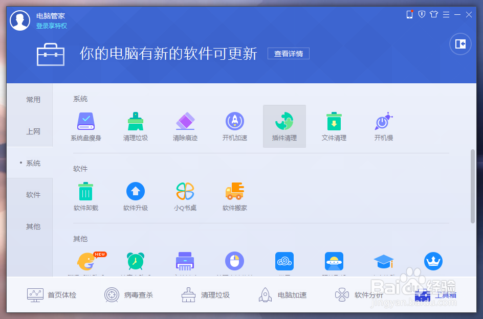Select the 软件 sidebar tab
483x319 pixels.
[30, 195]
